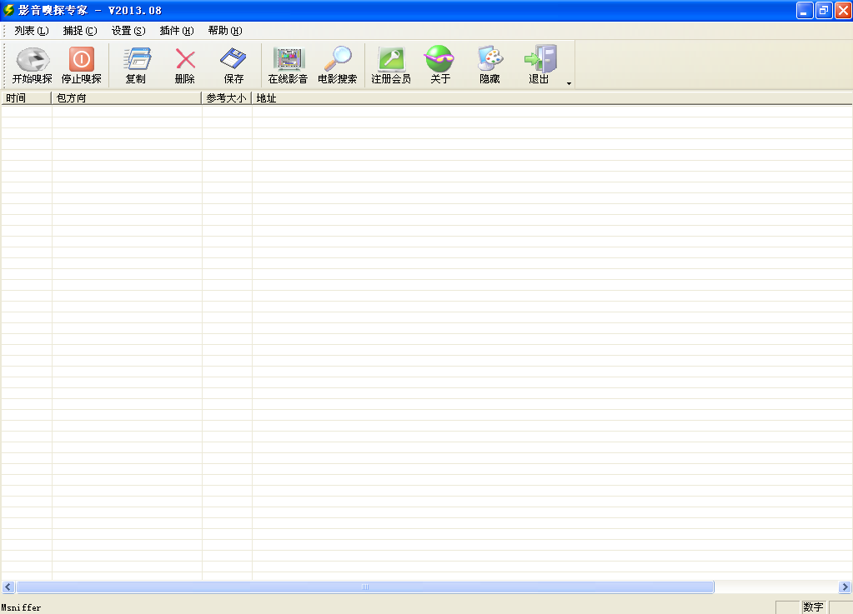Screen dimensions: 853x614
Task: Open the 设置(S) menu
Action: coord(128,31)
